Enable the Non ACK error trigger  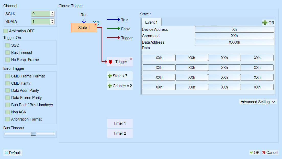[x=8, y=112]
